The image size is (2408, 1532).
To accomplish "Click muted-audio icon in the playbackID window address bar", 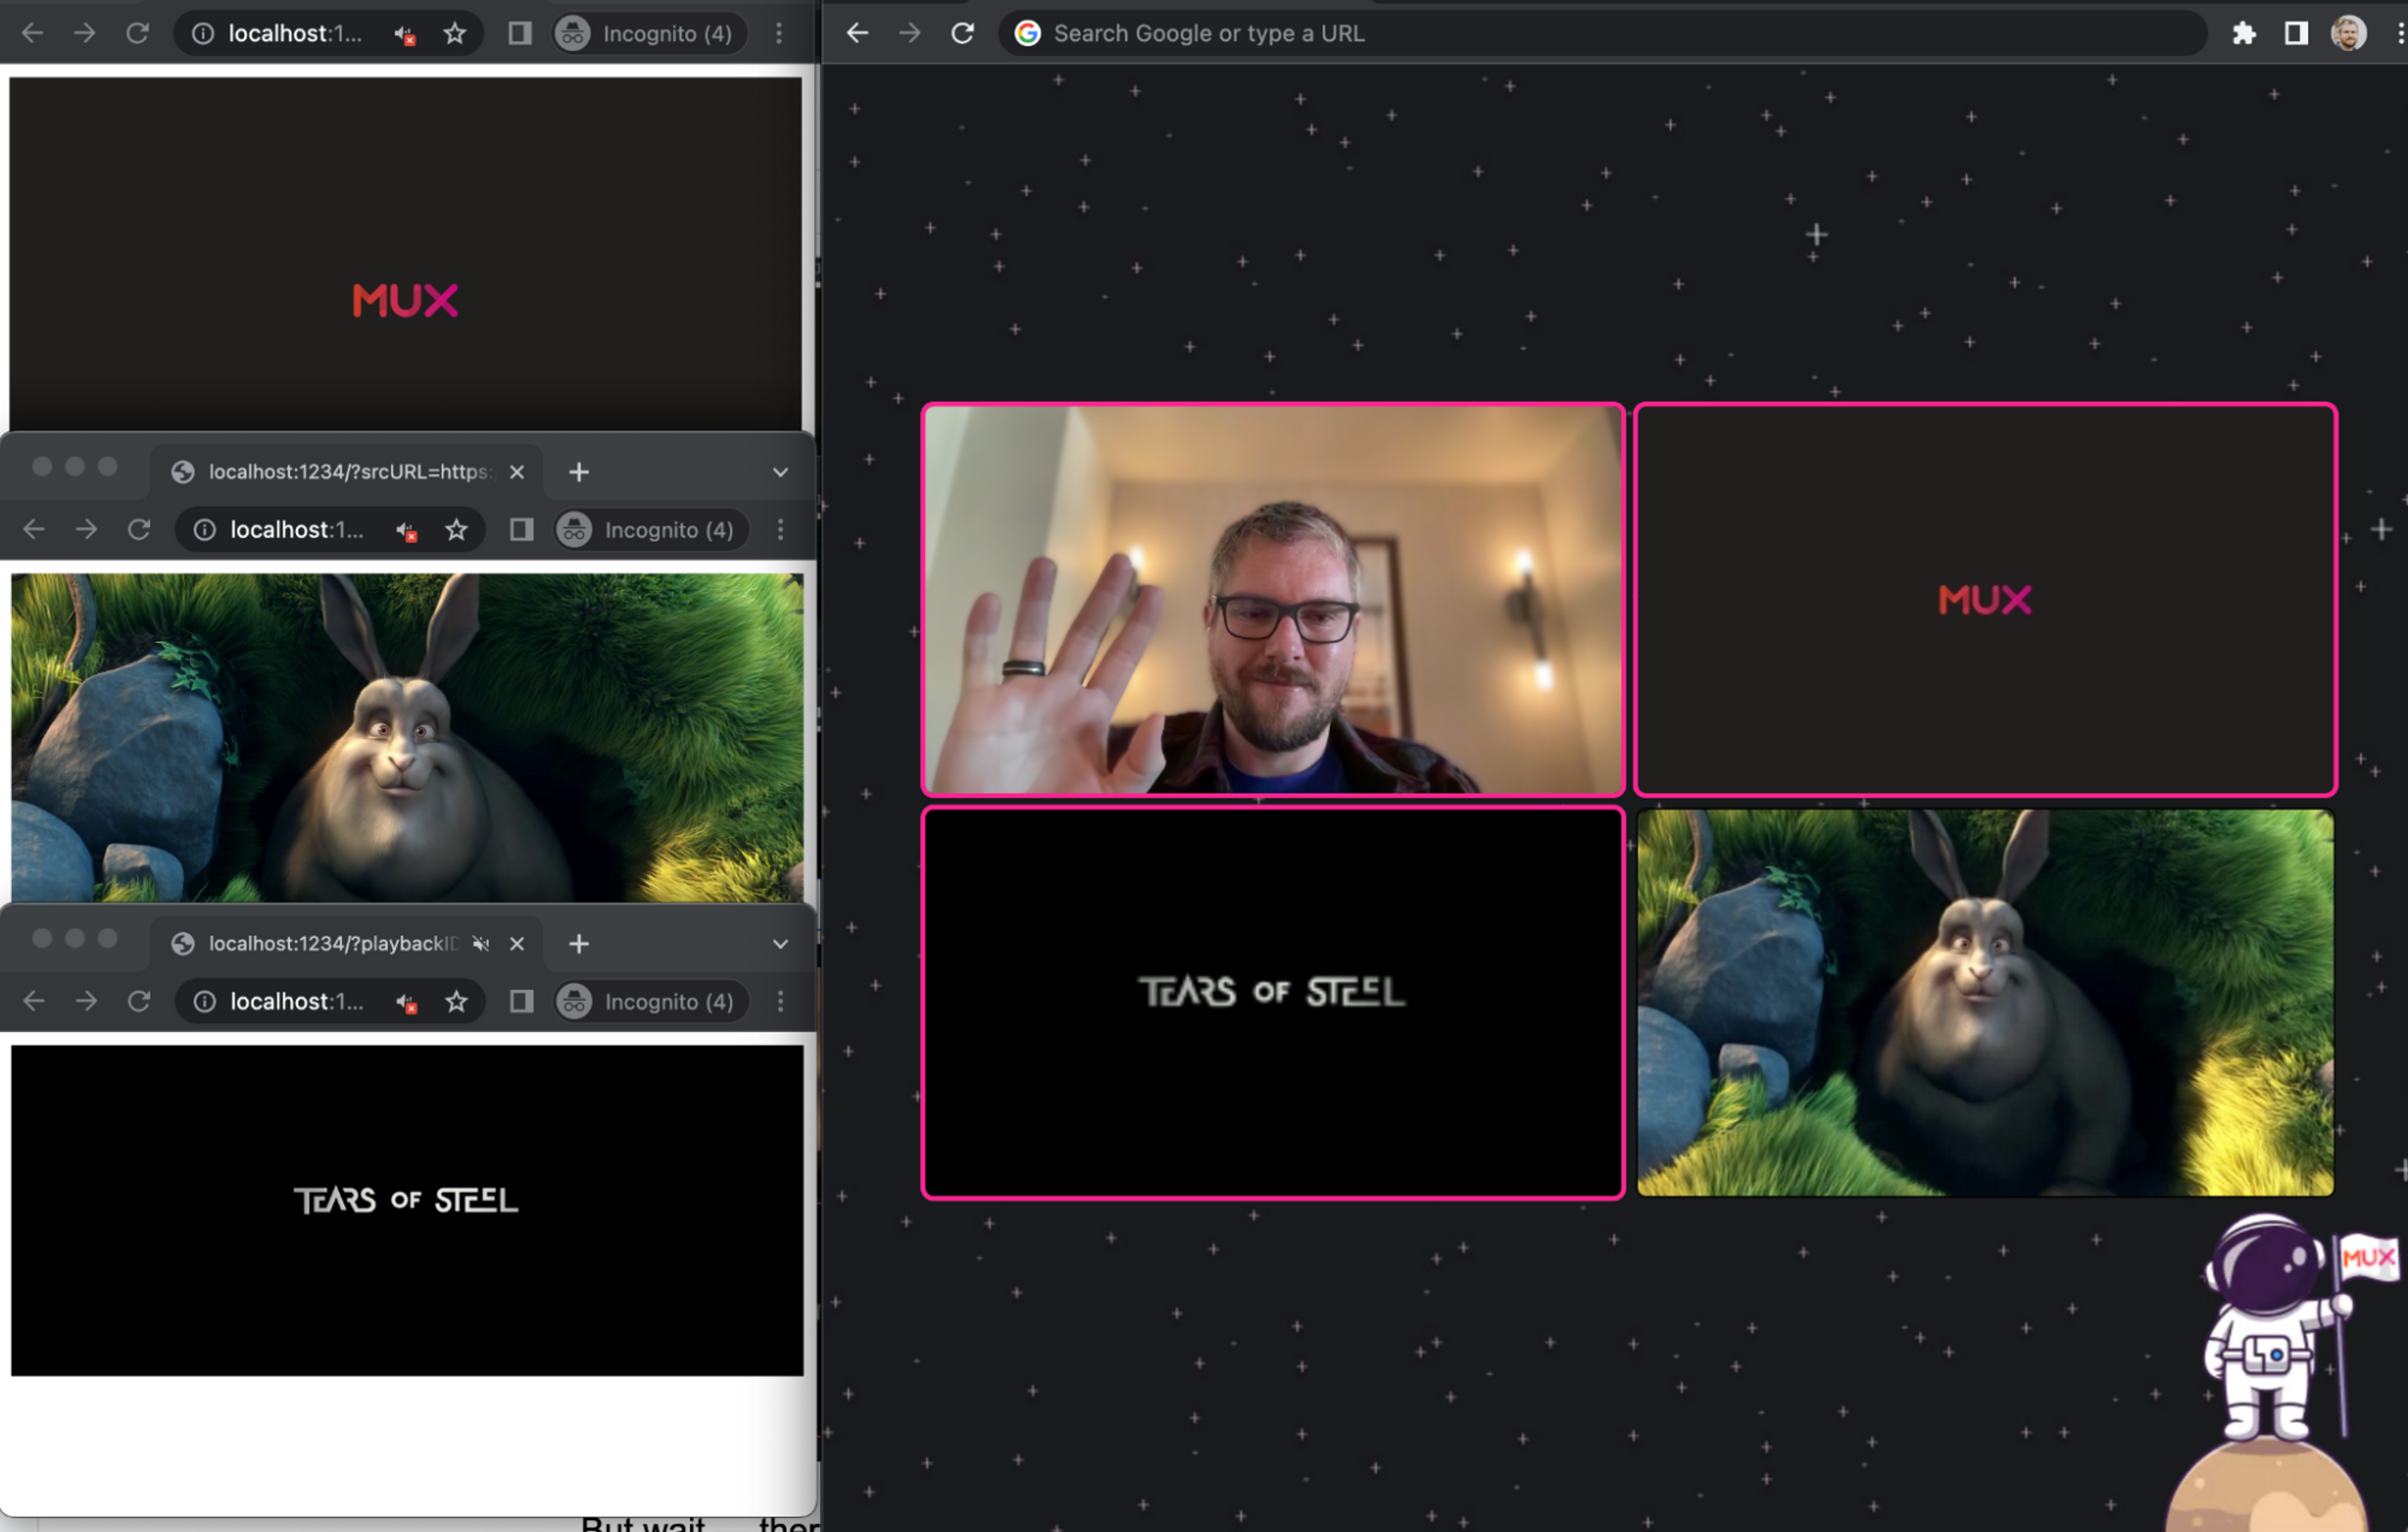I will click(406, 1004).
